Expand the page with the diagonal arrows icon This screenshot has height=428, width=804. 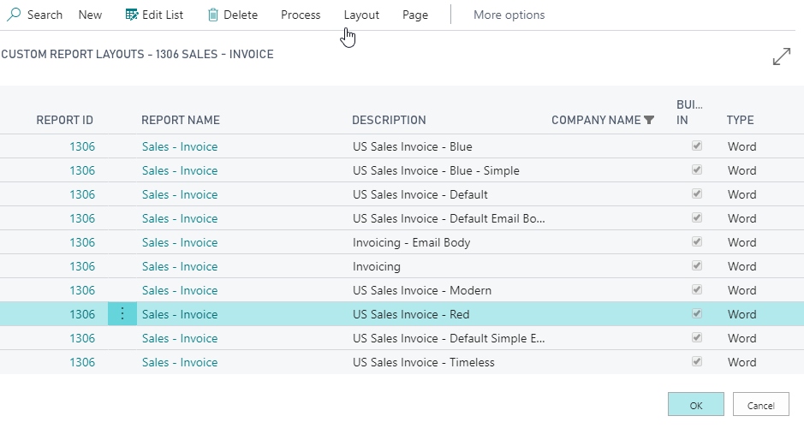pyautogui.click(x=781, y=57)
